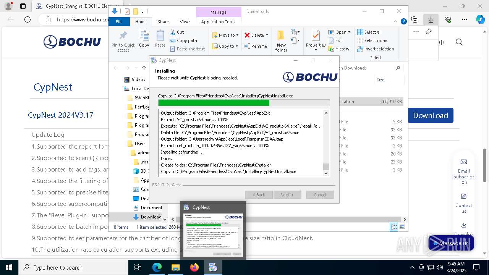Click the taskbar search box

73,267
